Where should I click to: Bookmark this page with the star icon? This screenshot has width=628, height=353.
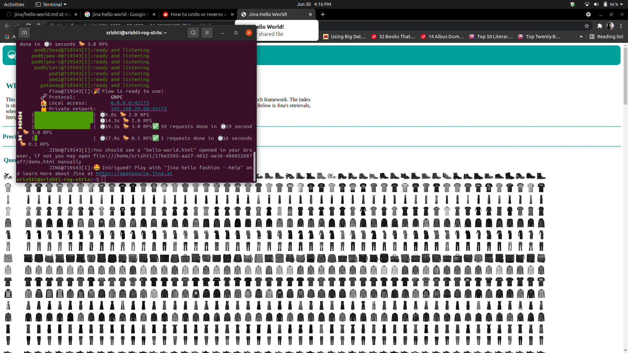(x=587, y=26)
